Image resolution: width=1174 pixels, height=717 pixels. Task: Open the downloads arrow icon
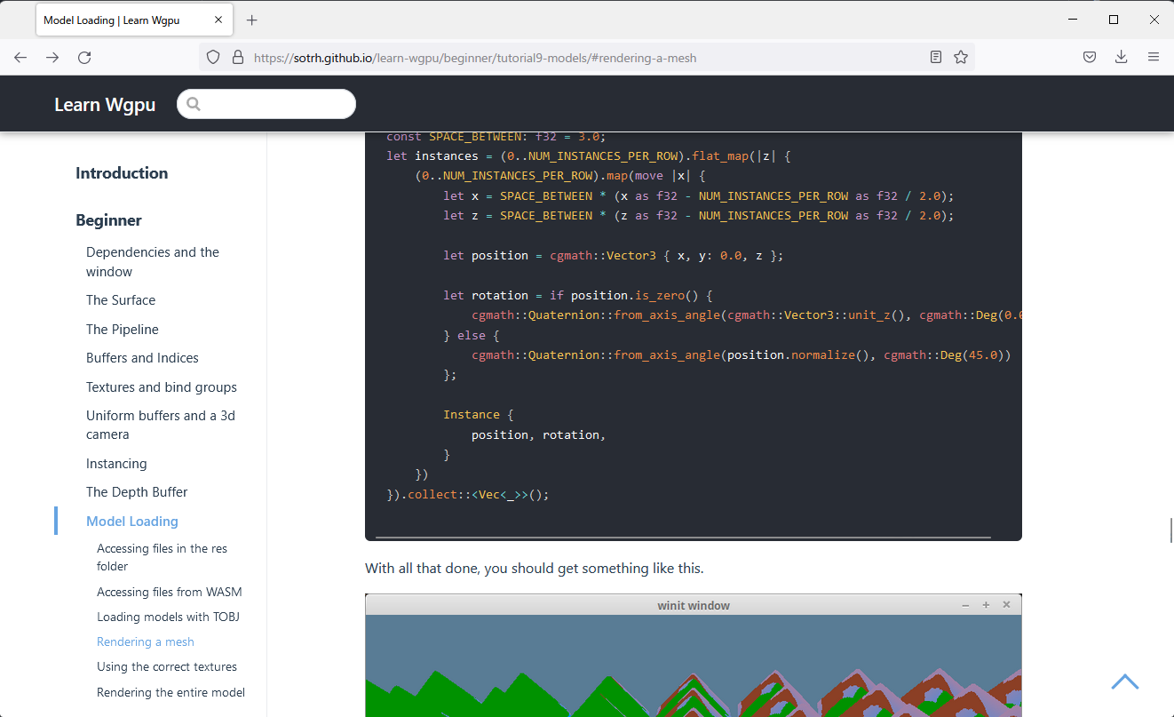click(1122, 57)
